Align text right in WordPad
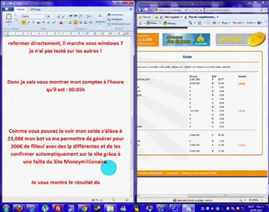 pyautogui.click(x=81, y=22)
